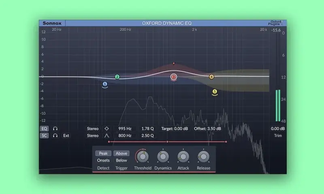Screen dimensions: 324x194
Task: Click the 995 Hz frequency field
Action: click(125, 129)
